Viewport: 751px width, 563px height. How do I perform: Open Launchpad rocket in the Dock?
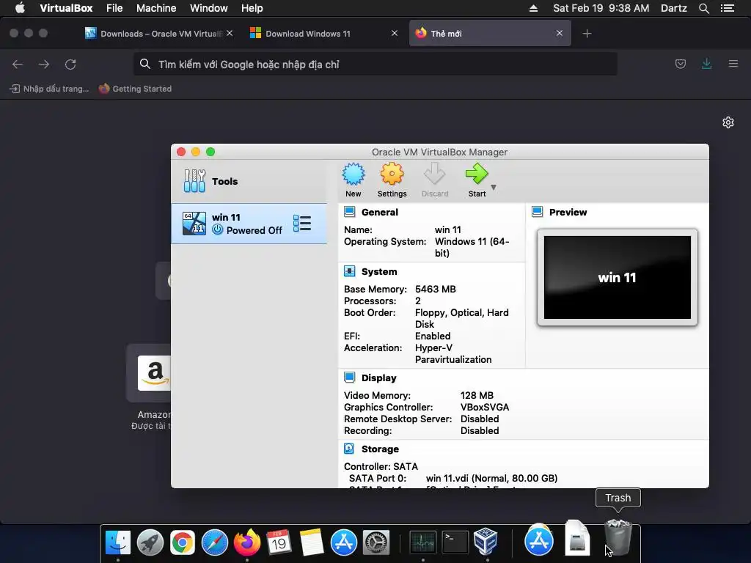pos(150,542)
